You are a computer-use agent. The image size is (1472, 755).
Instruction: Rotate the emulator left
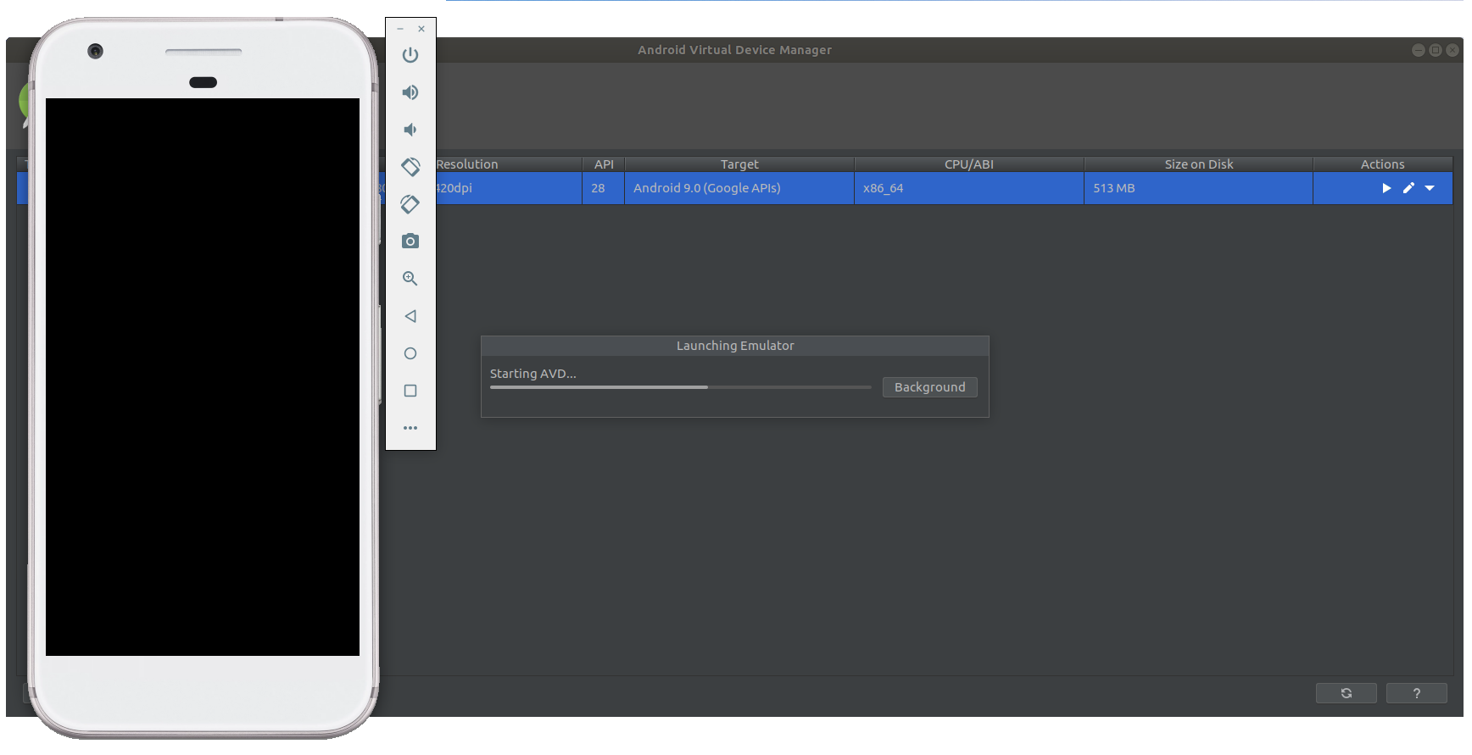click(410, 167)
